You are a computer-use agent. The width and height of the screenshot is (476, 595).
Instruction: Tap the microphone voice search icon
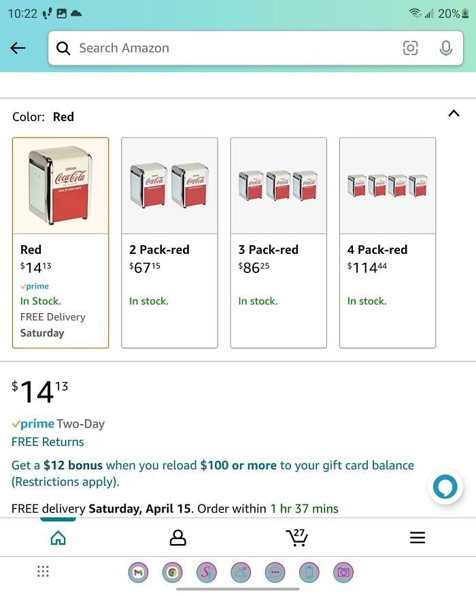coord(446,48)
